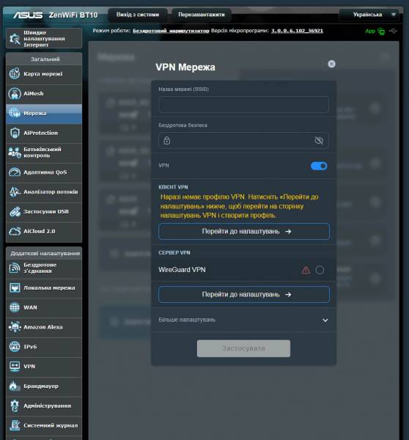Click the Додаткові налаштування section header
The width and height of the screenshot is (409, 440).
coord(44,254)
